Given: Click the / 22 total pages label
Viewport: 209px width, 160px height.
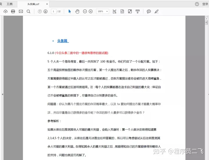Looking at the screenshot, I should click(x=59, y=11).
